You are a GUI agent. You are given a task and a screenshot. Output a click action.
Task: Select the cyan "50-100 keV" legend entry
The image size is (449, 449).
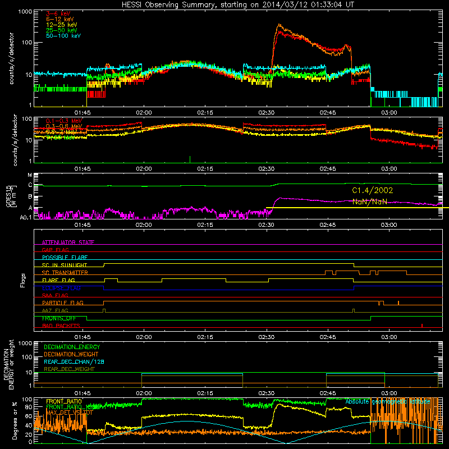coord(63,36)
